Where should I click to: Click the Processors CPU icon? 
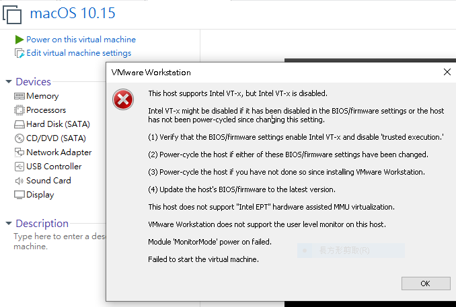pyautogui.click(x=20, y=110)
